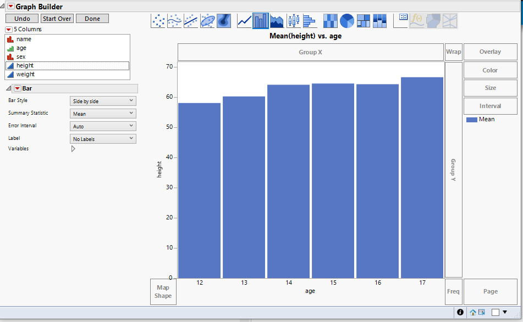Choose the Pie chart element icon
Image resolution: width=523 pixels, height=322 pixels.
(346, 20)
